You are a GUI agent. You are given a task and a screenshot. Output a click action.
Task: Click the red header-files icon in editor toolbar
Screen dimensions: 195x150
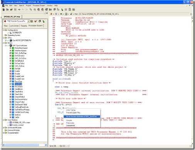point(52,14)
